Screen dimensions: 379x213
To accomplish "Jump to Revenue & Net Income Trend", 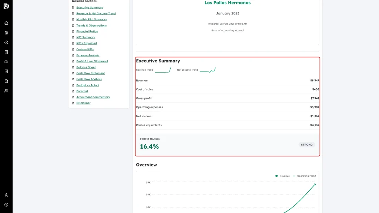I will coord(96,14).
